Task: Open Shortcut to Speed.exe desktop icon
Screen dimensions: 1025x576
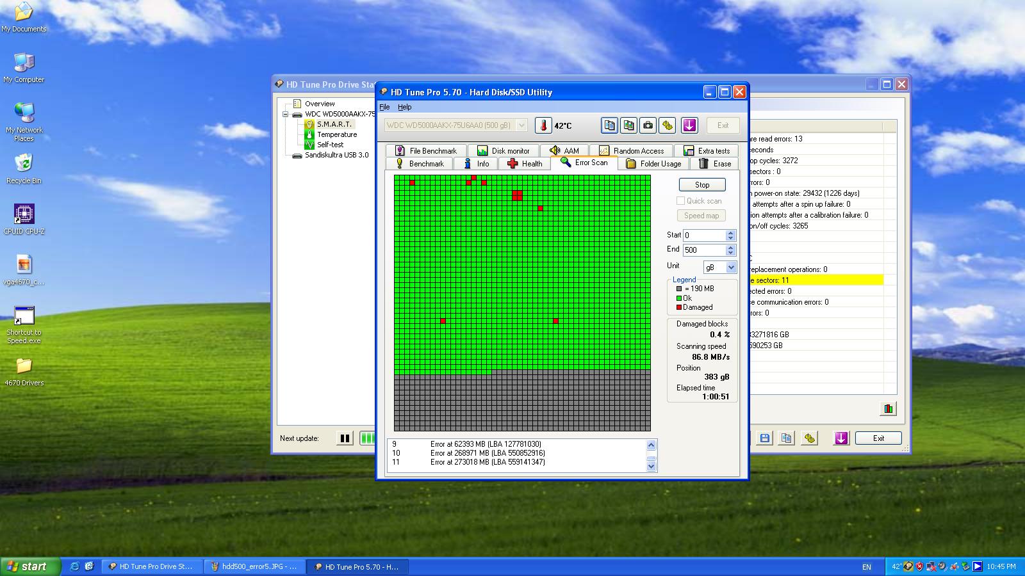Action: 24,325
